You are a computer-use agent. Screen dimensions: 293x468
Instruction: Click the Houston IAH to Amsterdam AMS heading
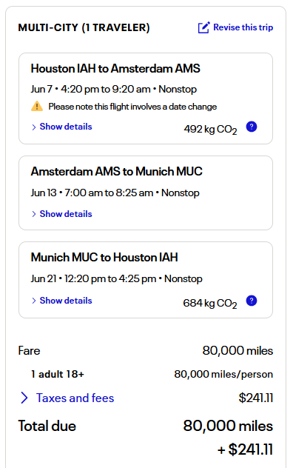pyautogui.click(x=115, y=69)
